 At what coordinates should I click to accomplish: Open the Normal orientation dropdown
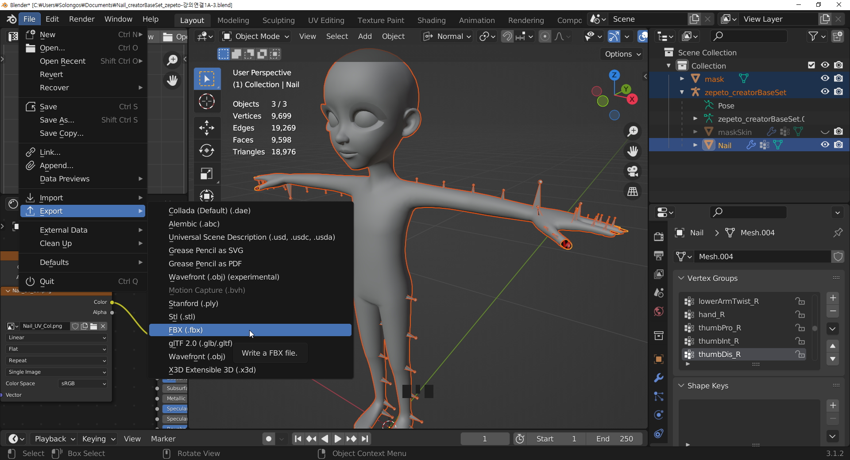click(448, 36)
